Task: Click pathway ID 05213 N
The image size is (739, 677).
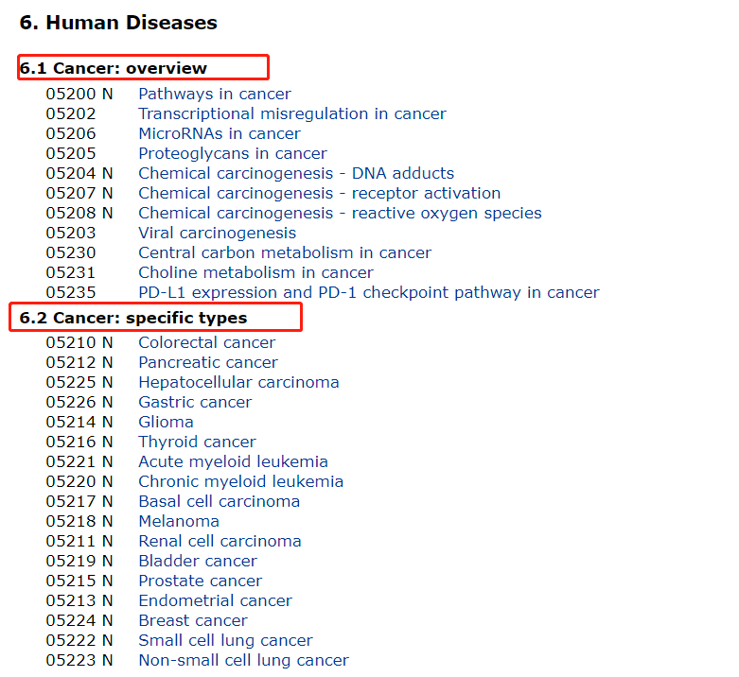Action: [79, 600]
